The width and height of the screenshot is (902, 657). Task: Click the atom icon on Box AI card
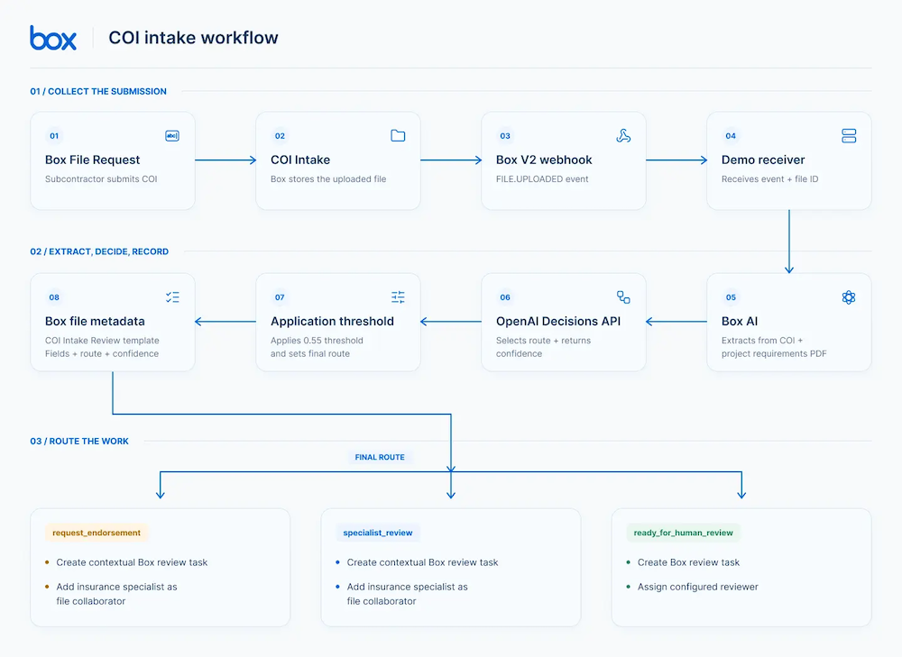849,297
